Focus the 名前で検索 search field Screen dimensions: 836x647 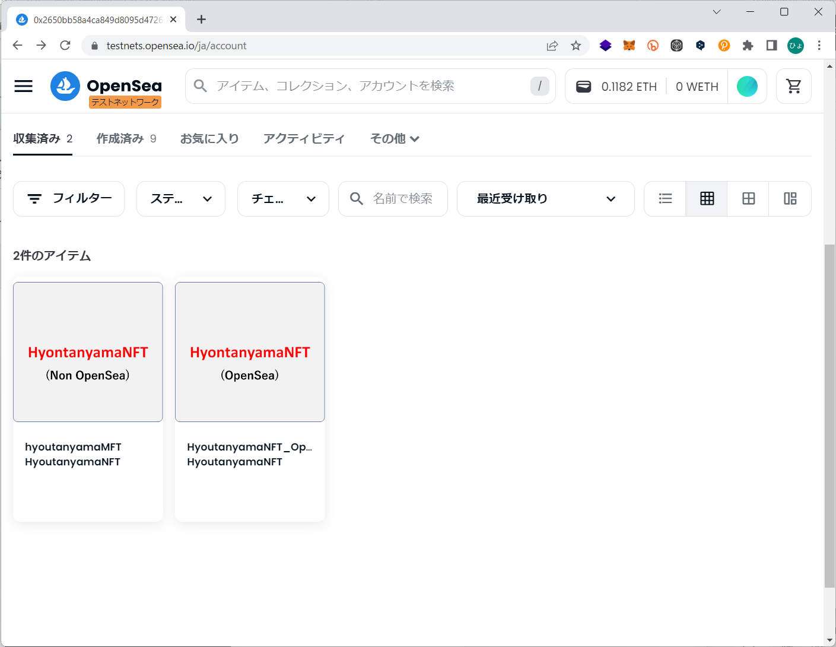pyautogui.click(x=402, y=199)
